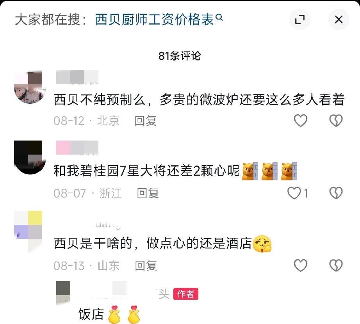Like the Shandong comment about 酒店
The image size is (360, 324).
pos(301,265)
